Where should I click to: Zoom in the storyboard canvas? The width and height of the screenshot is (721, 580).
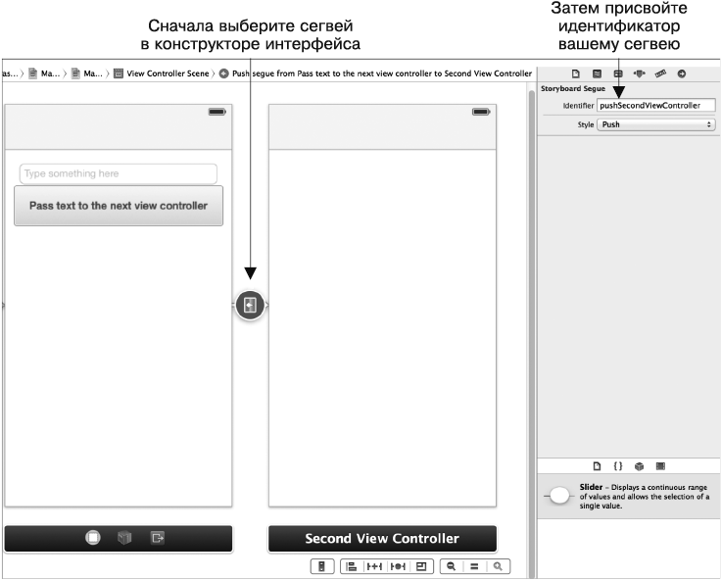pos(499,566)
